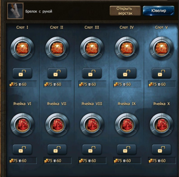Unlock the padlock button under Слот II
Image resolution: width=179 pixels, height=177 pixels.
click(x=57, y=73)
